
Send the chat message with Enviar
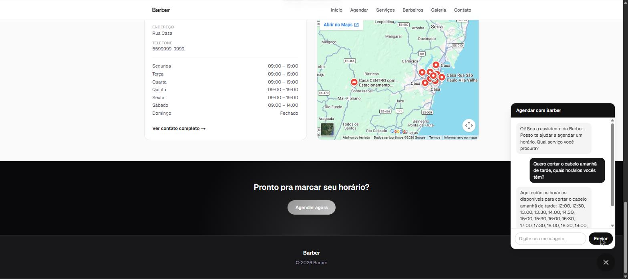601,239
